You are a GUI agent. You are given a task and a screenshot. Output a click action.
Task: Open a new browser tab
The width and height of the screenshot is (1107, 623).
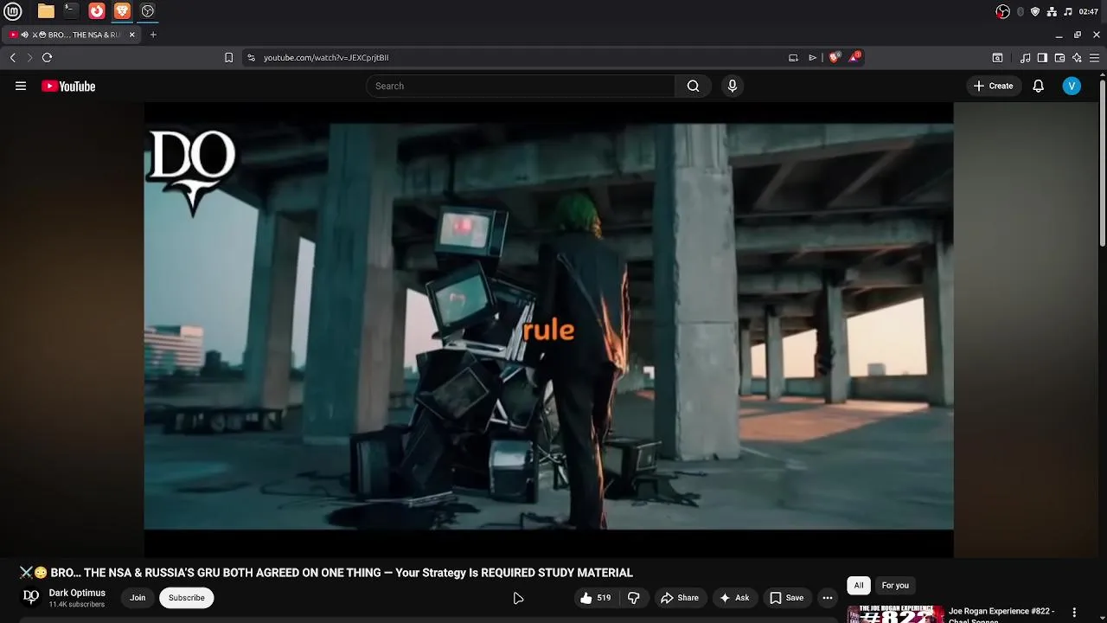click(x=153, y=35)
